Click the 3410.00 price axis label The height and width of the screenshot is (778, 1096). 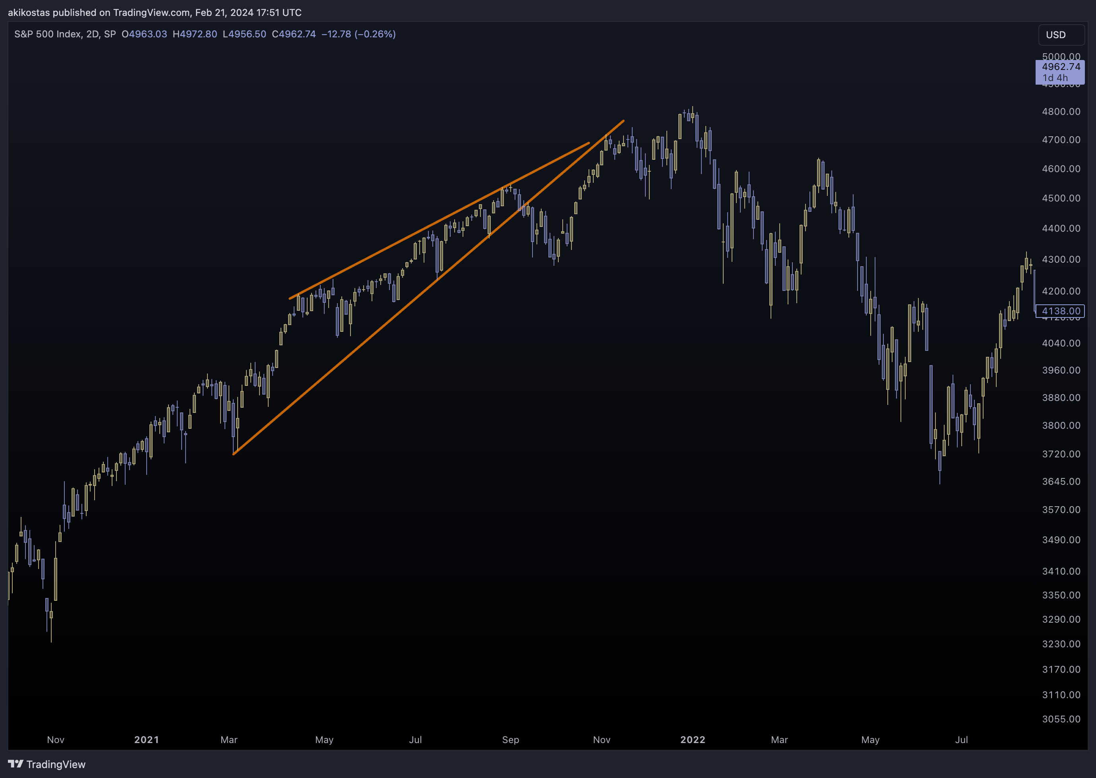coord(1061,571)
